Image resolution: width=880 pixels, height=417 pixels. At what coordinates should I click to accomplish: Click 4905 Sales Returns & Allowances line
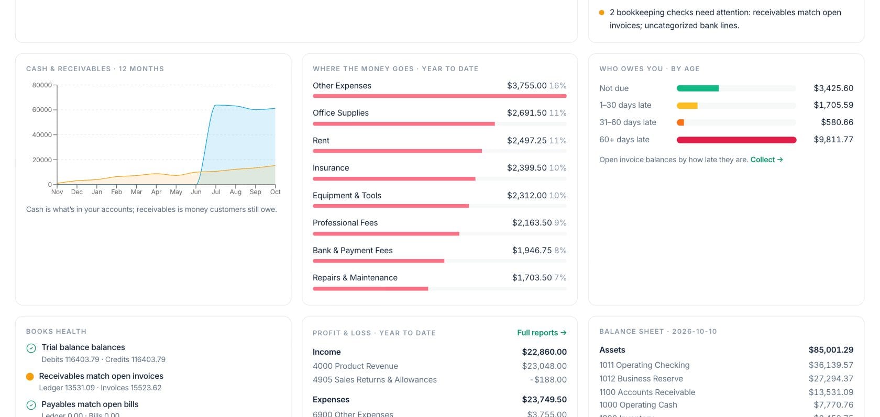tap(439, 380)
